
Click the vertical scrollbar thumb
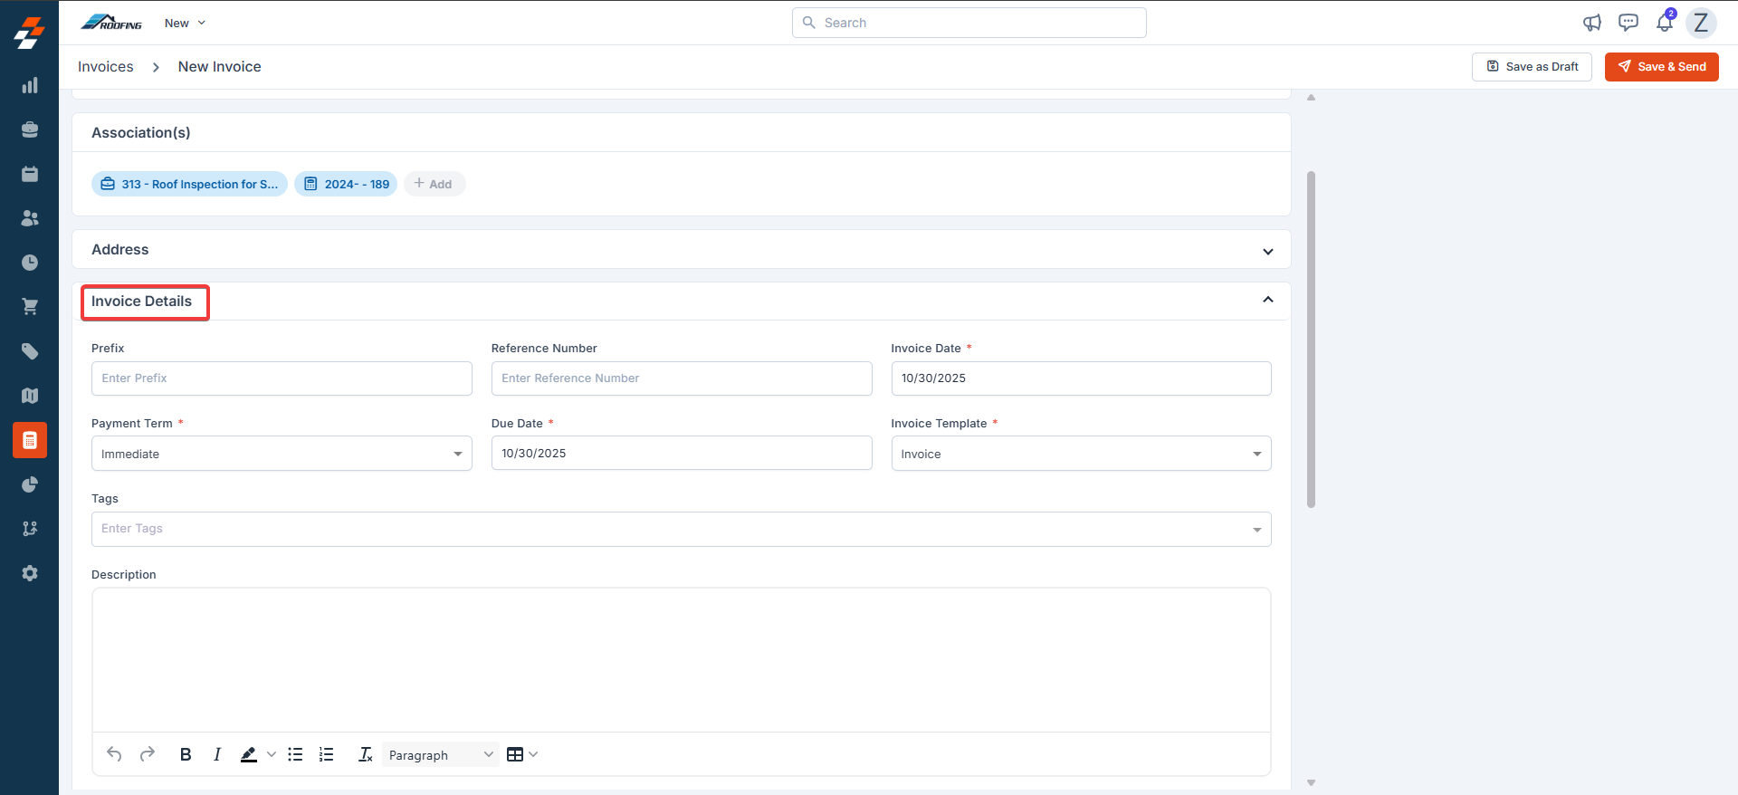(1311, 340)
